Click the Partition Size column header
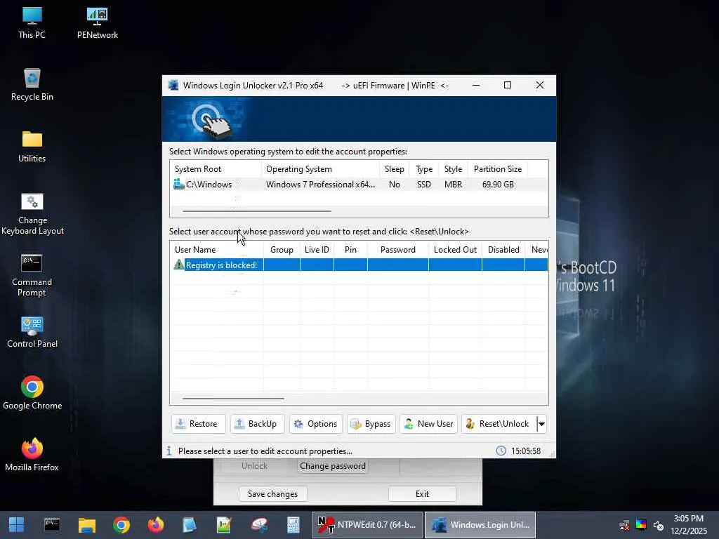Screen dimensions: 719x539 498,169
